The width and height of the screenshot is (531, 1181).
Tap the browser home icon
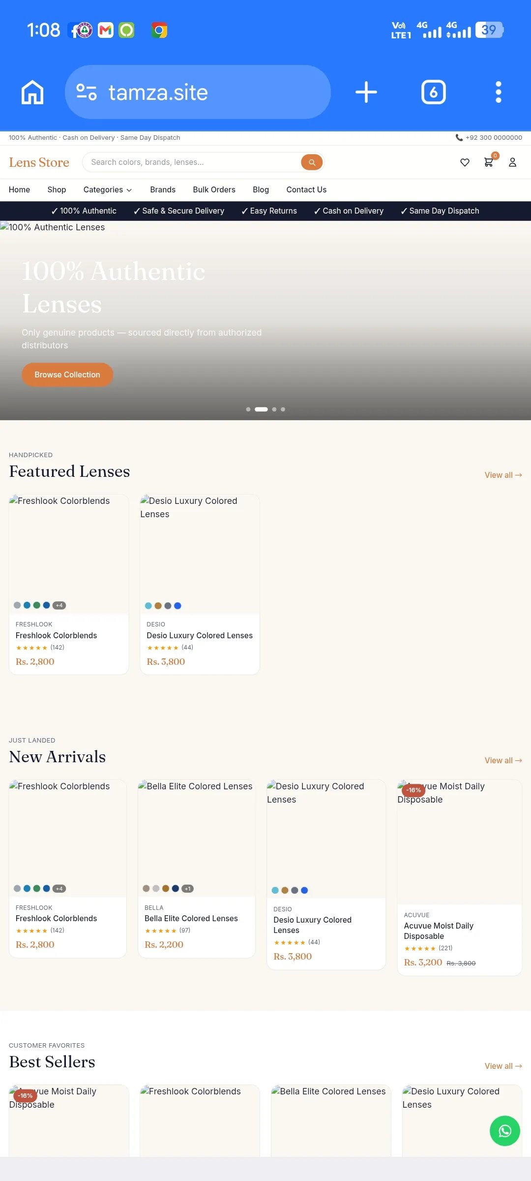coord(32,92)
